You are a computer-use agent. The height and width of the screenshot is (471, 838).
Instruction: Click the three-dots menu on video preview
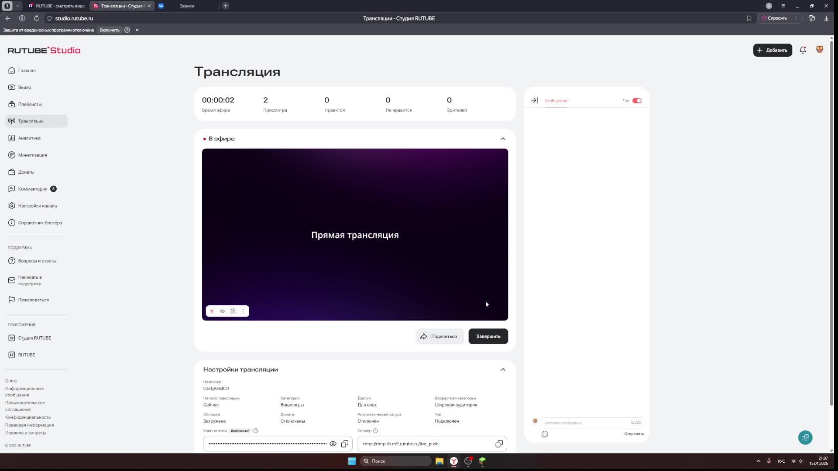pos(243,311)
